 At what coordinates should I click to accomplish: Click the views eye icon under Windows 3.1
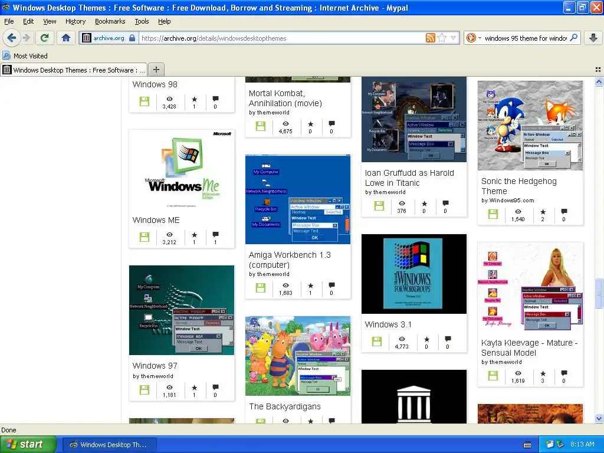coord(402,339)
